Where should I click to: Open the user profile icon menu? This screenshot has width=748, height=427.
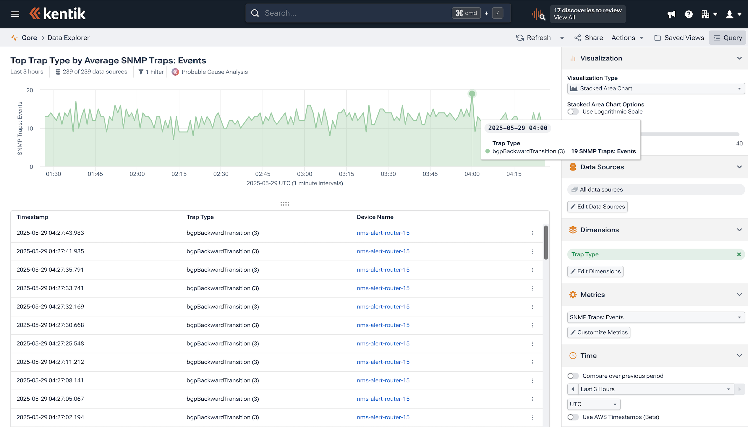pos(733,14)
